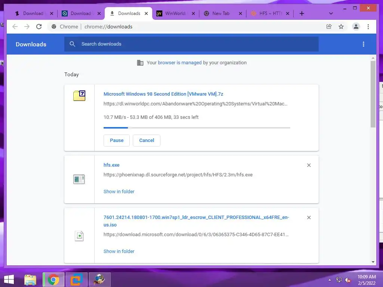The width and height of the screenshot is (383, 287).
Task: Show hidden system tray icons
Action: coord(330,280)
